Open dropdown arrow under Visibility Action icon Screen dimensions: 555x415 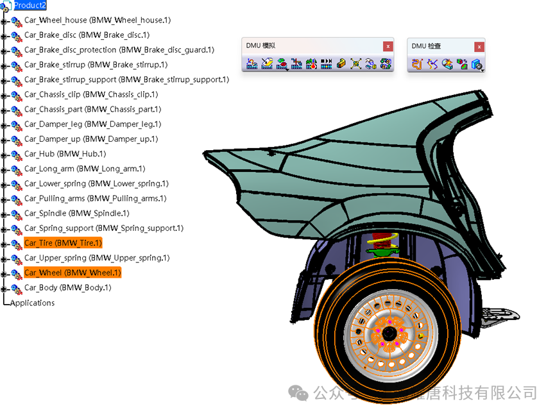point(287,70)
